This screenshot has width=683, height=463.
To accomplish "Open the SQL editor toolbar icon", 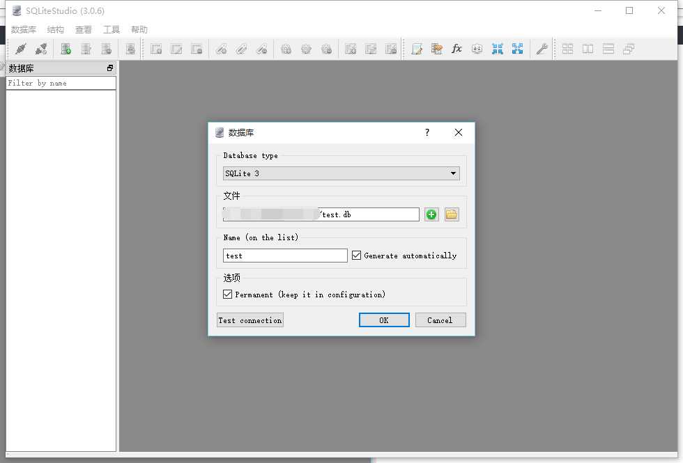I will pyautogui.click(x=417, y=49).
